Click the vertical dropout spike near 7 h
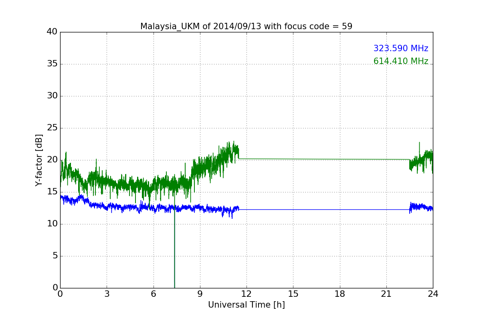481x320 pixels. click(x=174, y=248)
